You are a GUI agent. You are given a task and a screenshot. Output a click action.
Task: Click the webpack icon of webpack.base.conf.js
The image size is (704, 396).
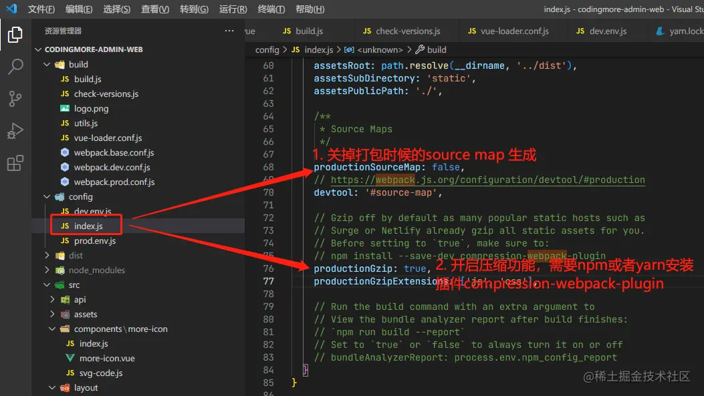click(x=65, y=152)
